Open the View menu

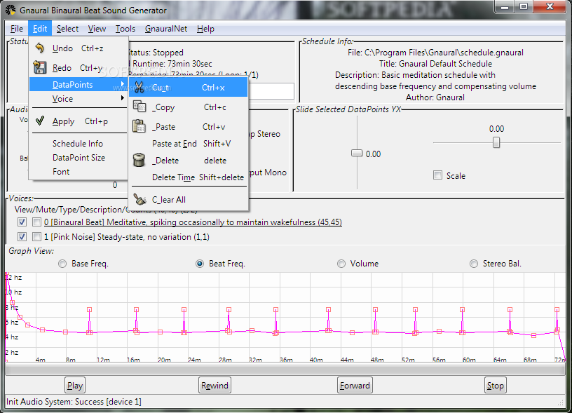point(97,29)
